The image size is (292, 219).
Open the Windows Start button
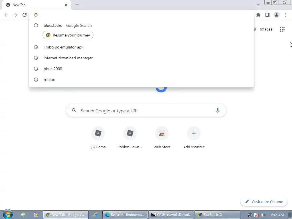[x=7, y=214]
